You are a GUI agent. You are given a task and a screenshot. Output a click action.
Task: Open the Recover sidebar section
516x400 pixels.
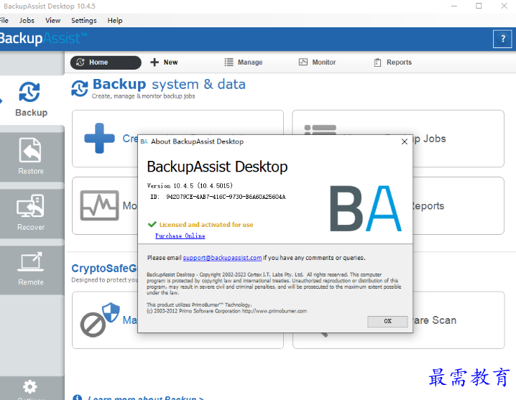[32, 213]
